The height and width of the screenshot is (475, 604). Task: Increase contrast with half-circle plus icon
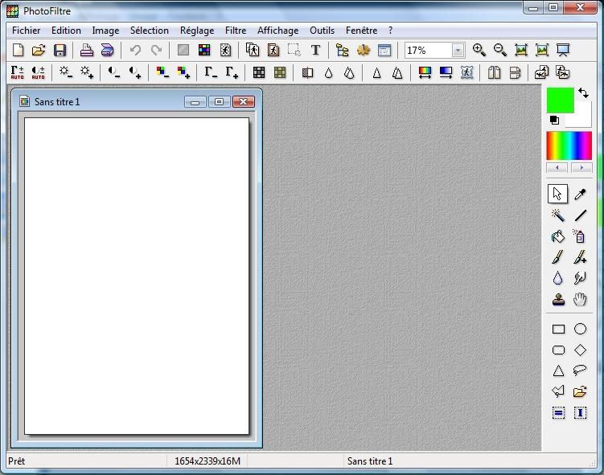(135, 72)
